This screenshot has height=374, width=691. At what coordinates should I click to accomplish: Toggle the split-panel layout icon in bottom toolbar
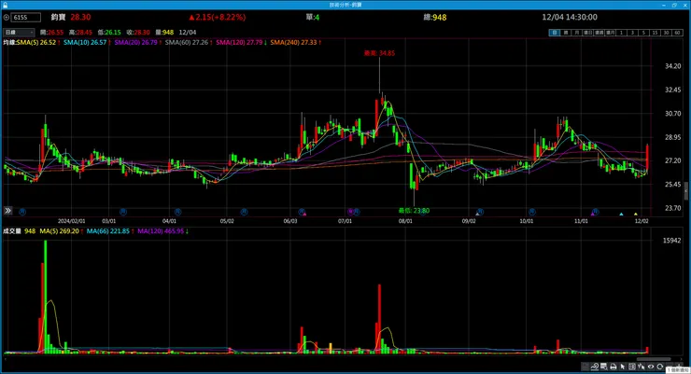coord(632,367)
